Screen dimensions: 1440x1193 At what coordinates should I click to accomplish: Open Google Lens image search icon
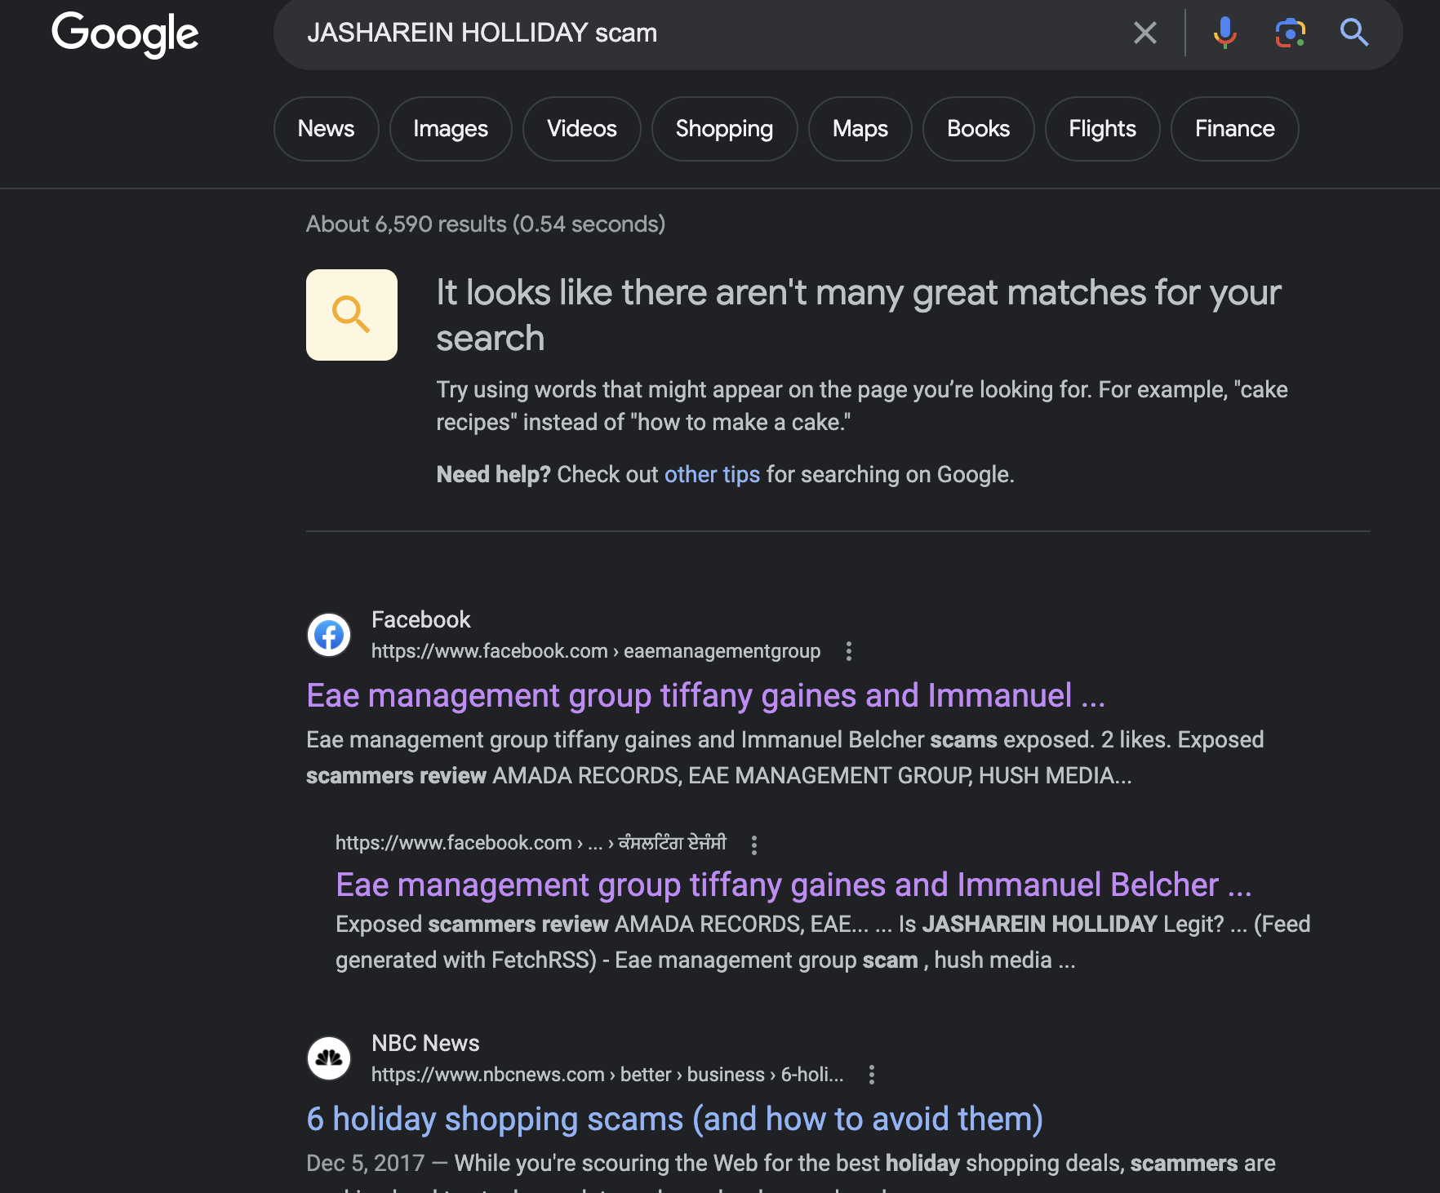pos(1290,33)
